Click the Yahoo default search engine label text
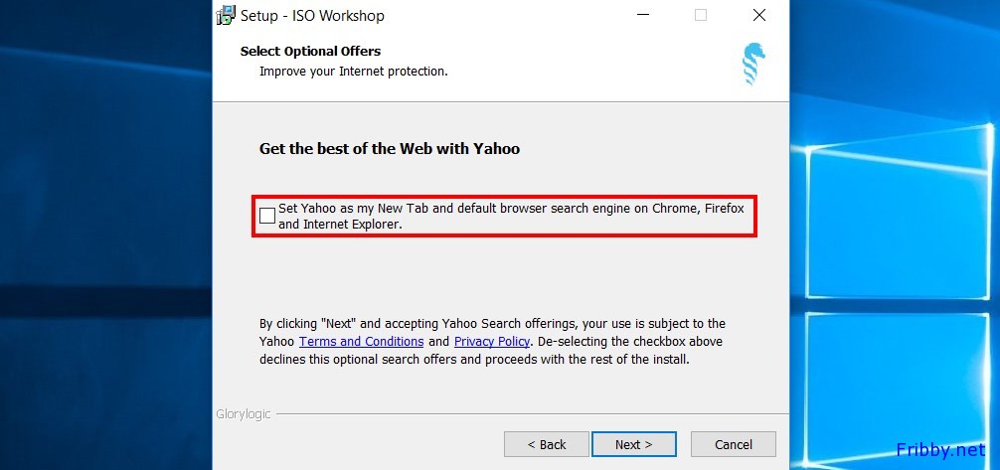The width and height of the screenshot is (1000, 470). 511,217
